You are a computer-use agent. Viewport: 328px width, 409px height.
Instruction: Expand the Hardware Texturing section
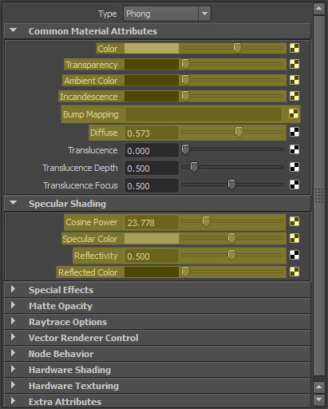pyautogui.click(x=13, y=385)
